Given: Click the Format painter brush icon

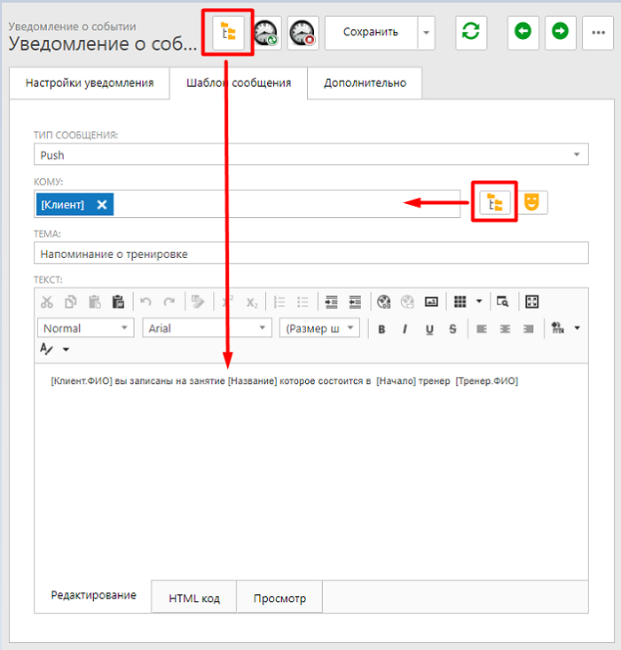Looking at the screenshot, I should pos(198,302).
